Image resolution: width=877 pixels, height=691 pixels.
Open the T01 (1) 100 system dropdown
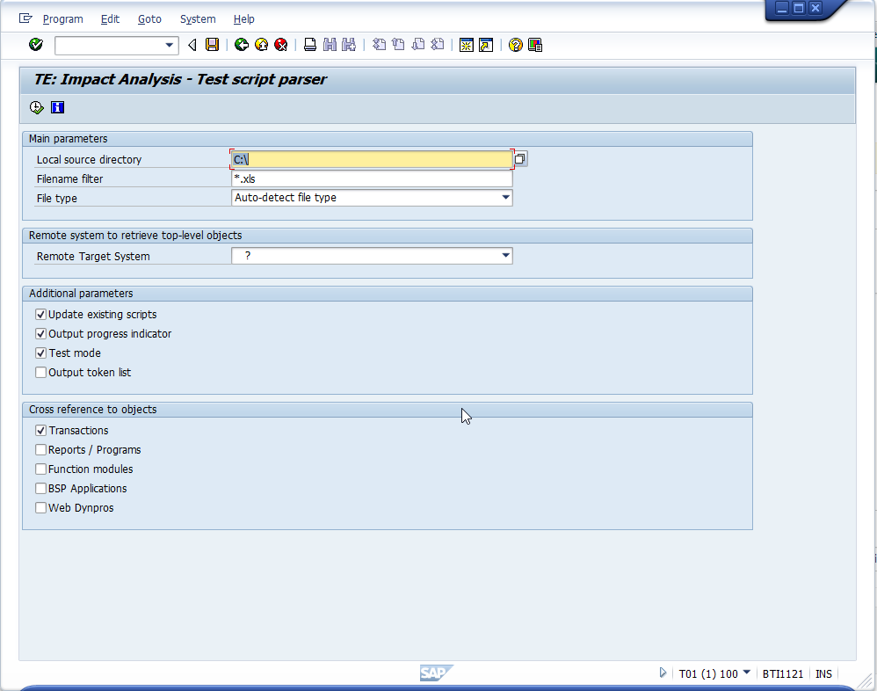coord(746,672)
